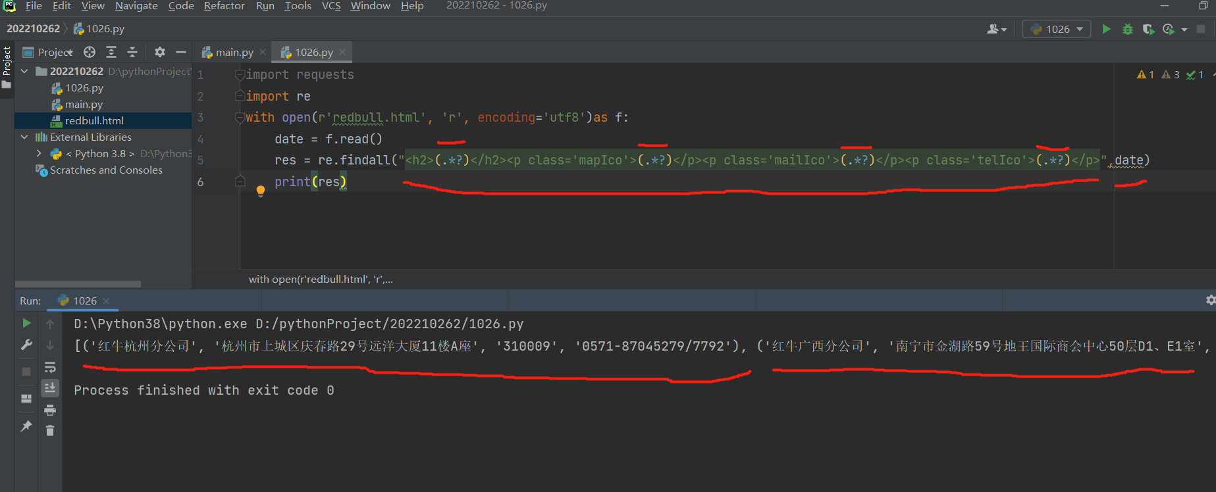
Task: Click line number 5 in the gutter
Action: tap(200, 160)
